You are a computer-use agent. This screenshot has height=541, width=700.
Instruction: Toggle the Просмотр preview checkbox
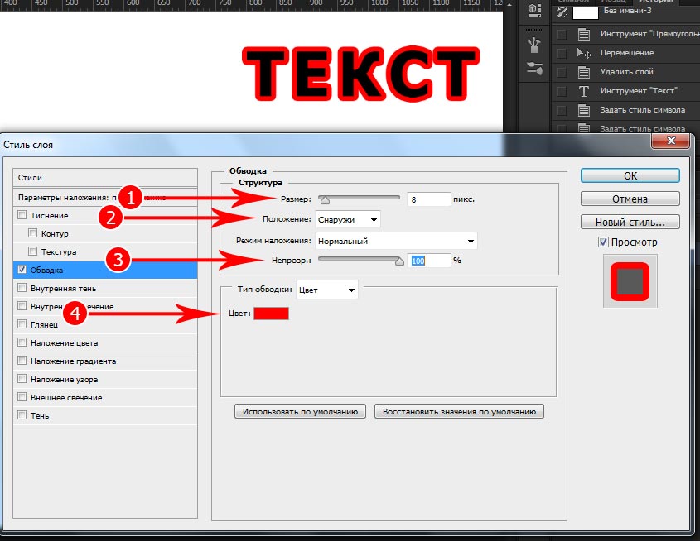pos(603,242)
